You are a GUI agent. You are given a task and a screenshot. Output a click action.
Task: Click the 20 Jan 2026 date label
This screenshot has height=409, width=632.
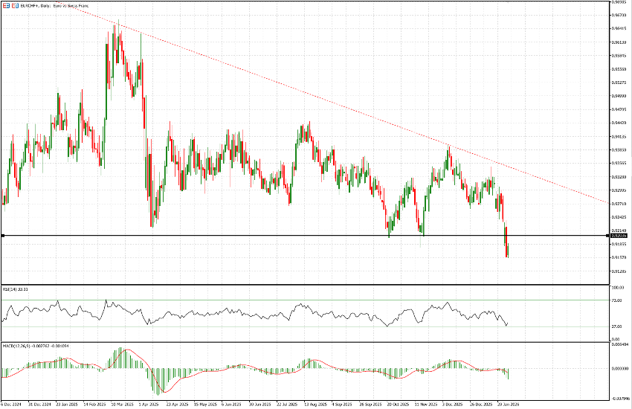click(507, 405)
